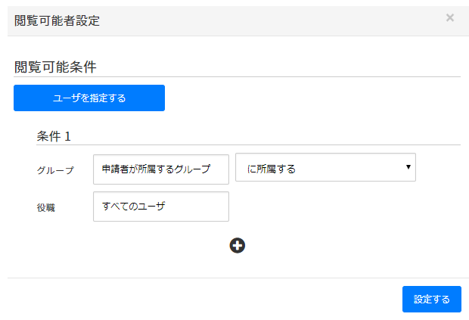469x320 pixels.
Task: Click the 役職 input field
Action: (160, 206)
